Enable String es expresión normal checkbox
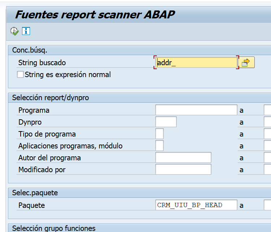 click(21, 75)
